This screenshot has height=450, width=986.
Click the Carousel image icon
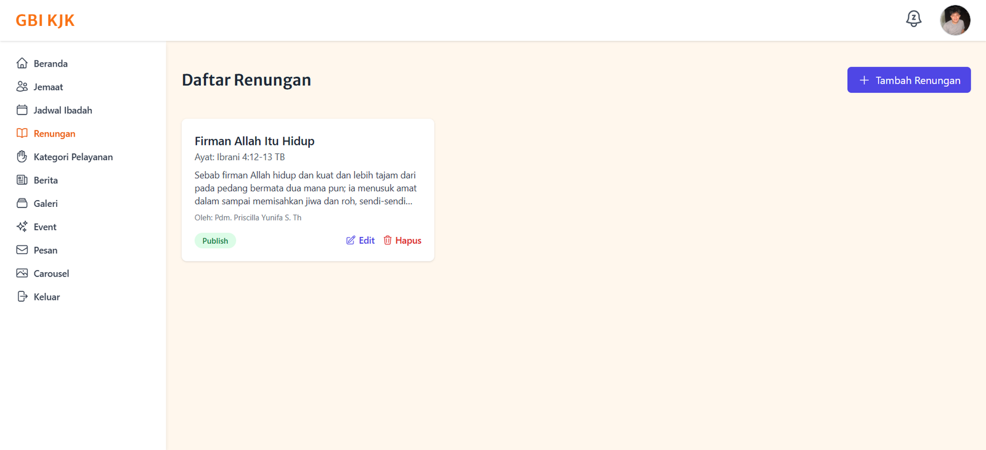point(22,273)
